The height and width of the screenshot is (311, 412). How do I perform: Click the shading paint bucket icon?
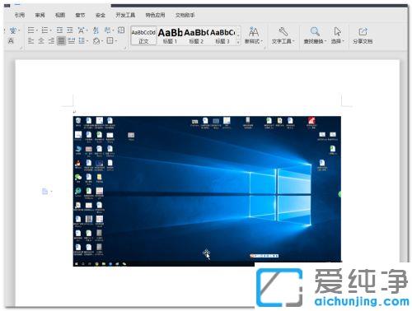tap(96, 41)
